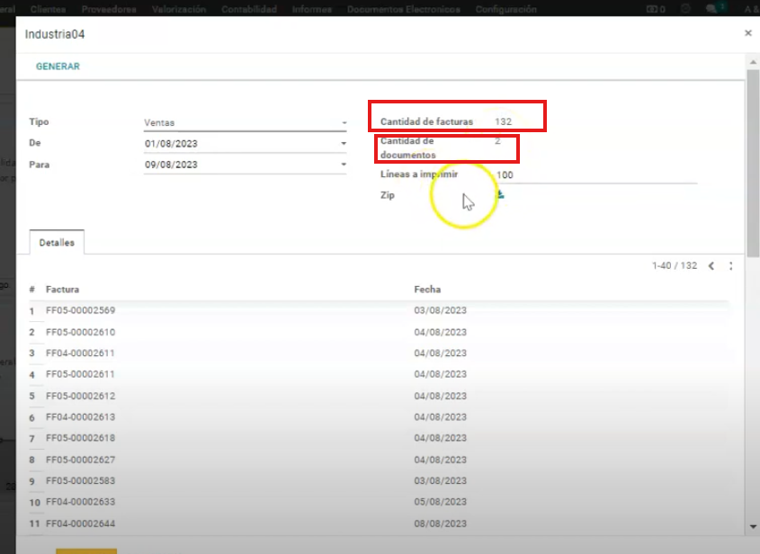This screenshot has width=760, height=554.
Task: Click the scroll-down arrow of dialog scrollbar
Action: 753,526
